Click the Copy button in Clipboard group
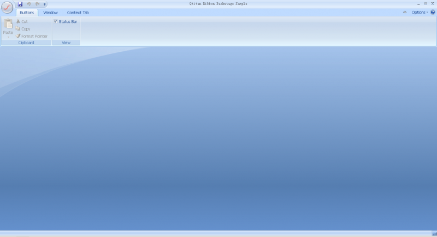Image resolution: width=437 pixels, height=237 pixels. 23,29
